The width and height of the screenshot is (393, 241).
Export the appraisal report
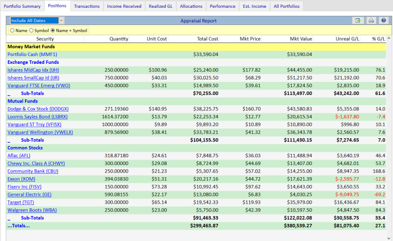pos(358,20)
